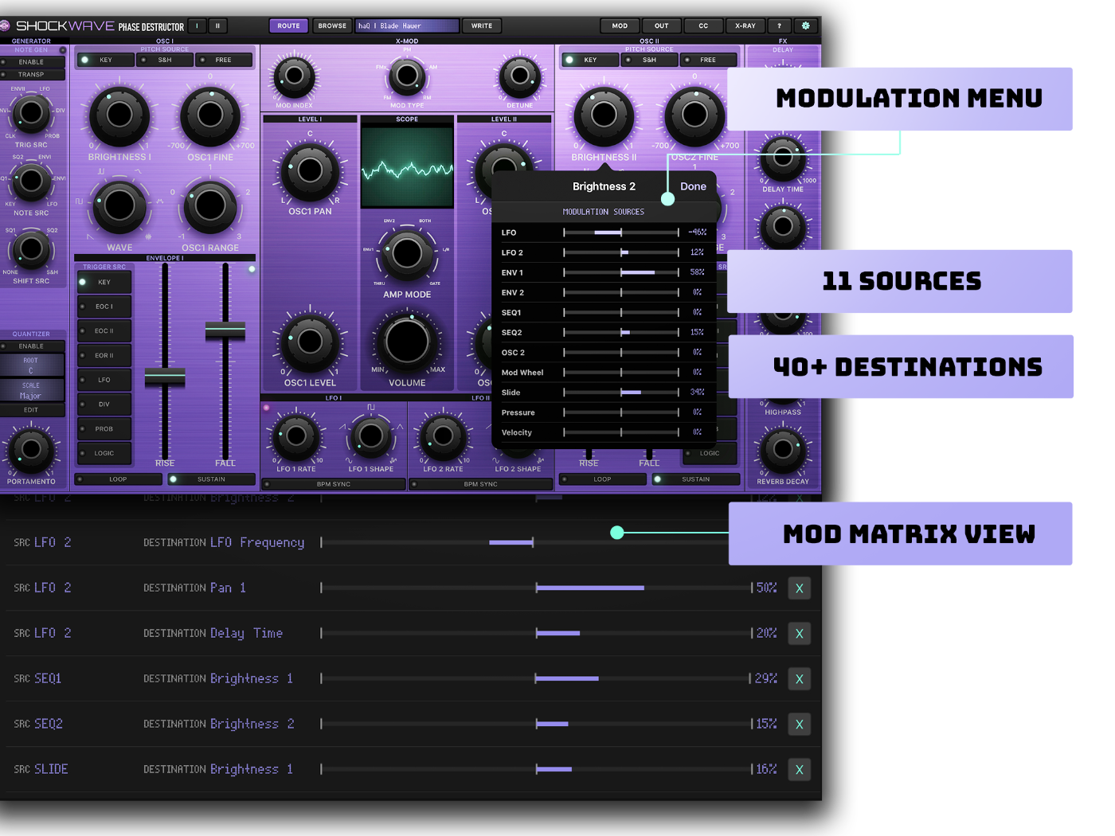Set Envelope I trigger source to LOGIC
The width and height of the screenshot is (1115, 836).
coord(104,453)
